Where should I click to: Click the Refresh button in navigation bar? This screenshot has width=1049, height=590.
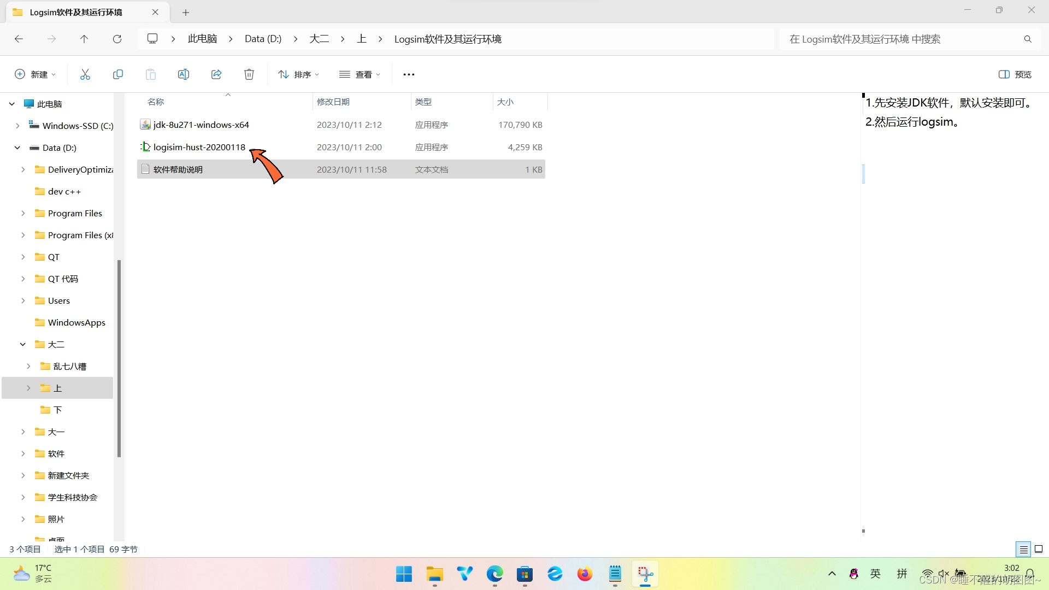point(117,39)
